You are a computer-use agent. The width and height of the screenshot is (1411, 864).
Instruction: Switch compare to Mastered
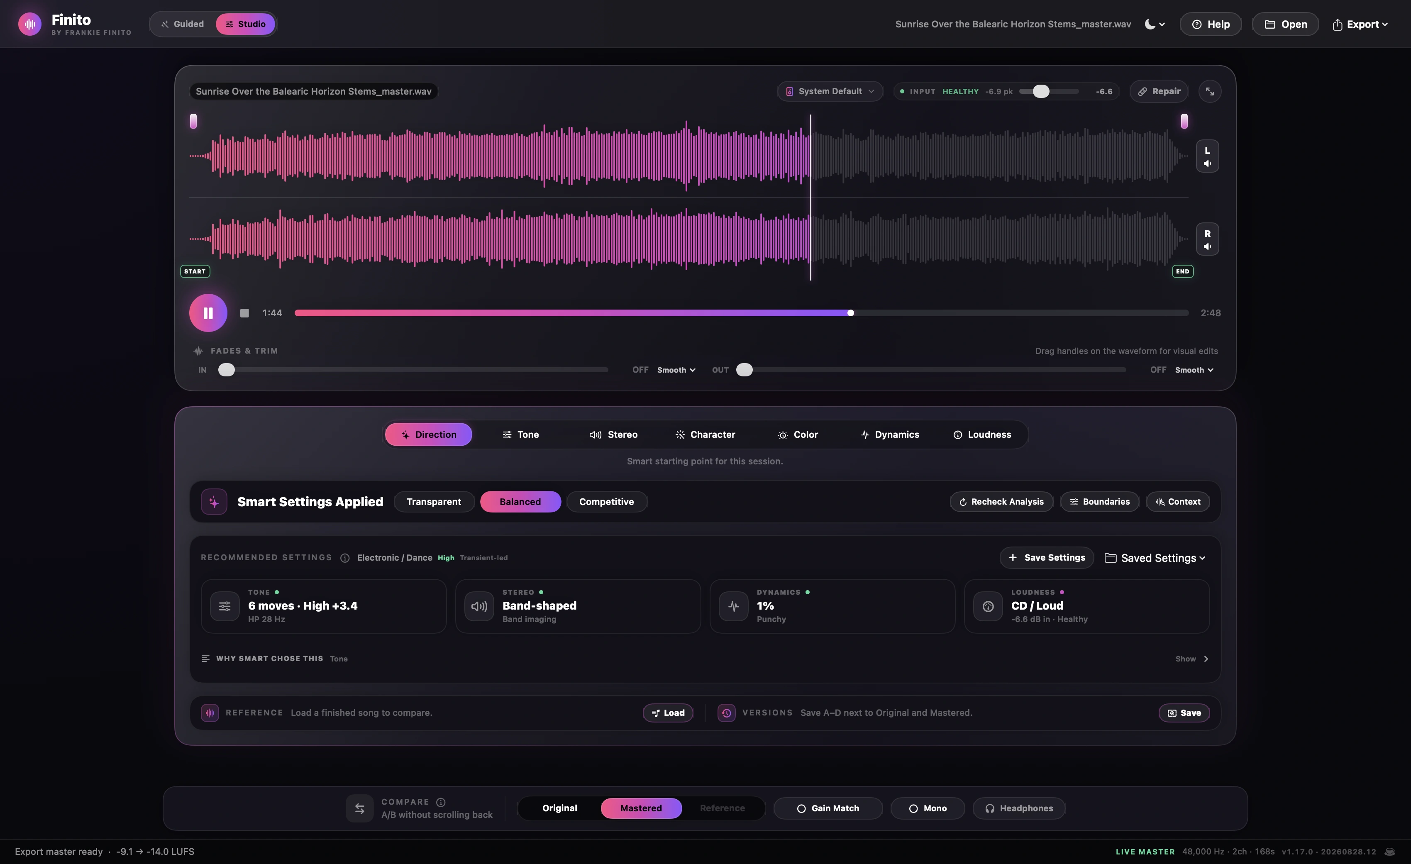point(641,808)
